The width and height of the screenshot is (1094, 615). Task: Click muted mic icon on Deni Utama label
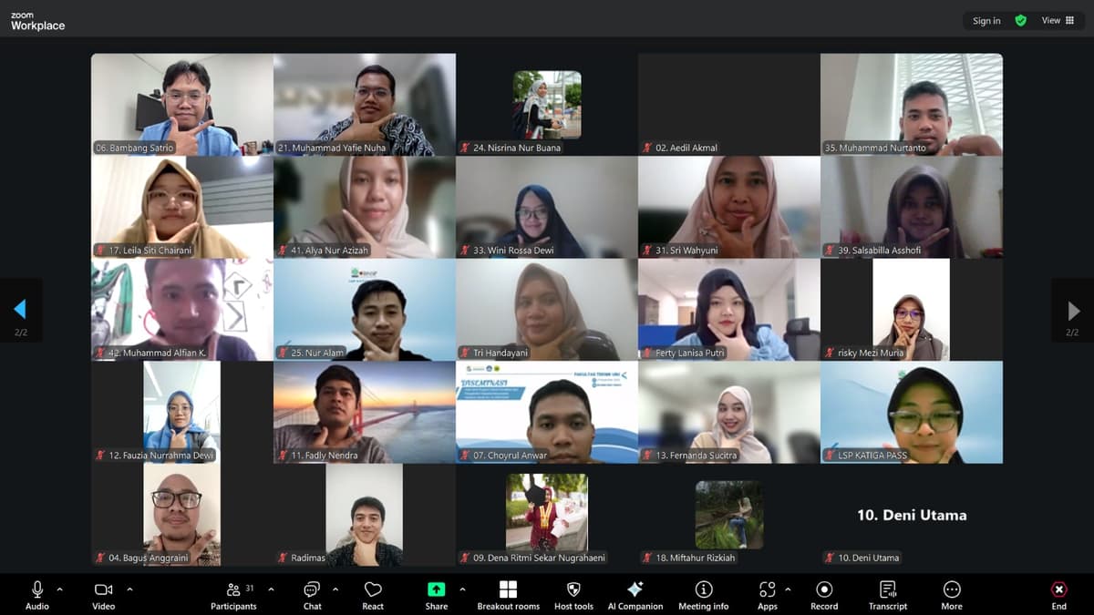pyautogui.click(x=831, y=558)
